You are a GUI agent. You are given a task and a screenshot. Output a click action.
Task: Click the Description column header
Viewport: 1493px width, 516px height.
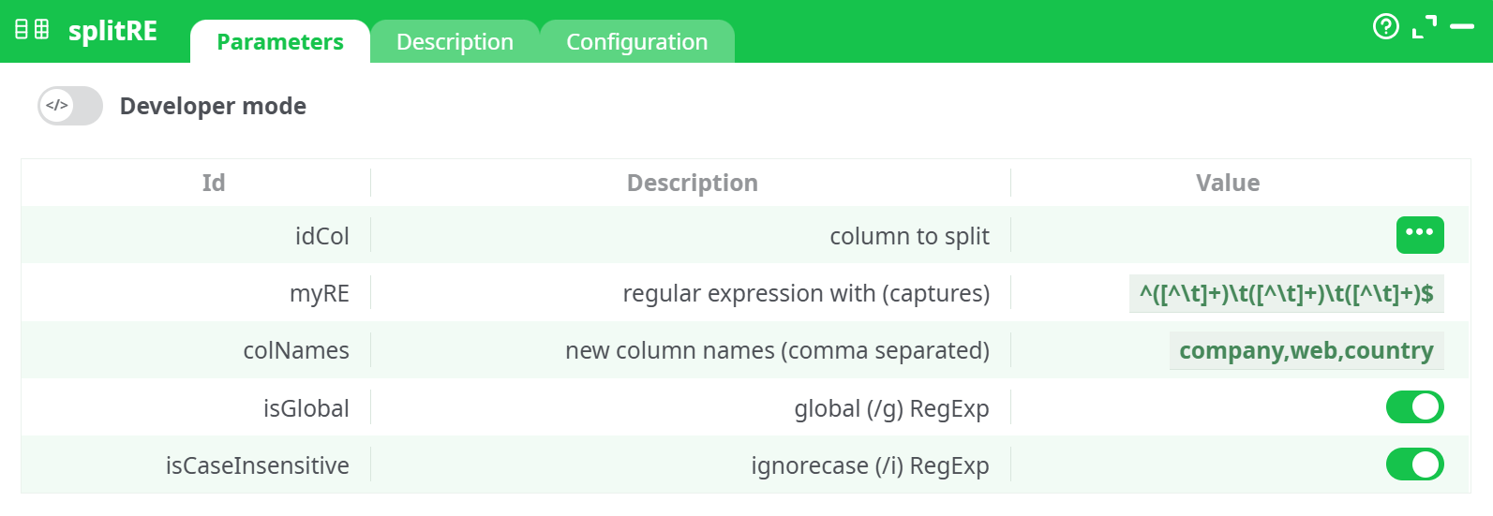click(692, 183)
